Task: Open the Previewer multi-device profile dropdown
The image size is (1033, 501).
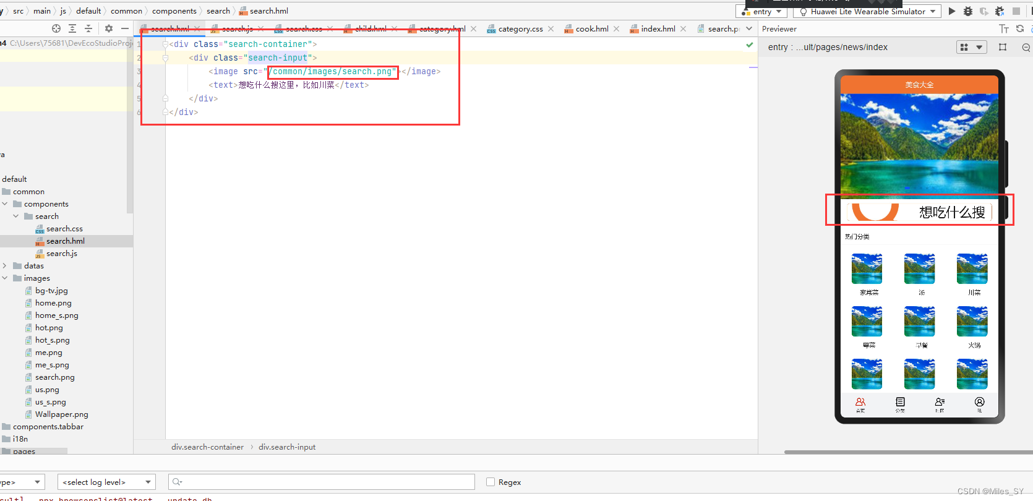Action: (971, 47)
